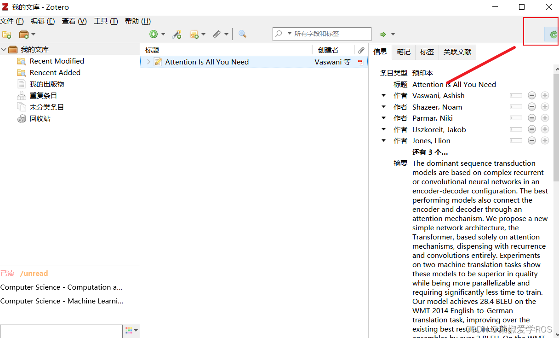This screenshot has height=338, width=559.
Task: Switch to the 笔记 tab
Action: [x=404, y=52]
